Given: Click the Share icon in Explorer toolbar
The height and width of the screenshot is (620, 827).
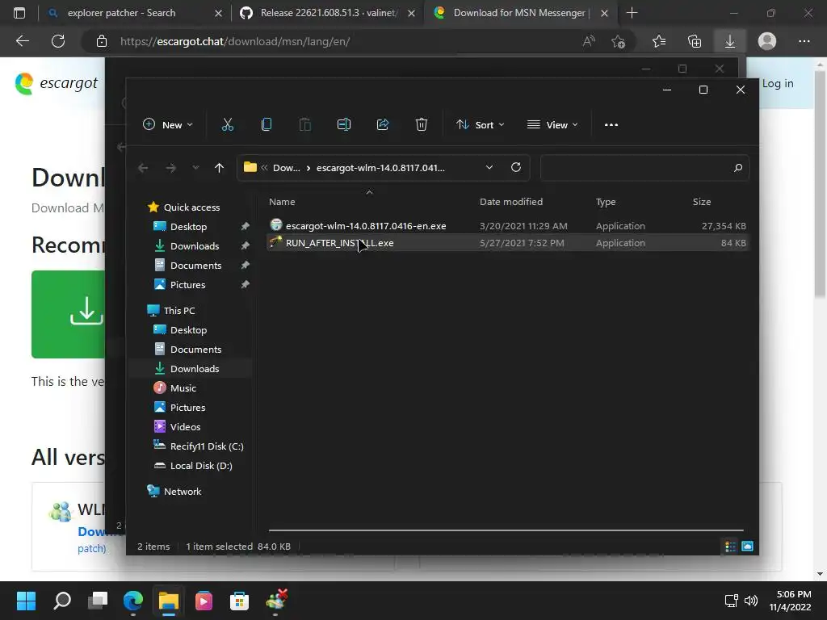Looking at the screenshot, I should click(382, 125).
